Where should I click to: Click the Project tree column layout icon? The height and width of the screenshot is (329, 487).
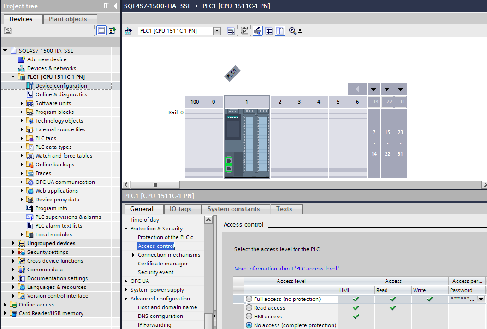(x=107, y=6)
